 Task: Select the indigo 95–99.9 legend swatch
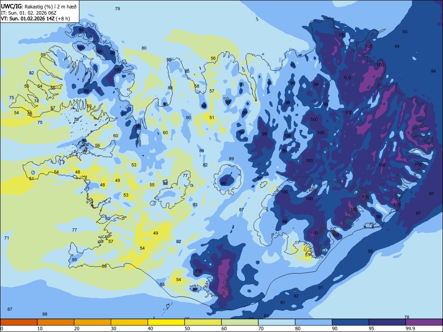tap(387, 322)
